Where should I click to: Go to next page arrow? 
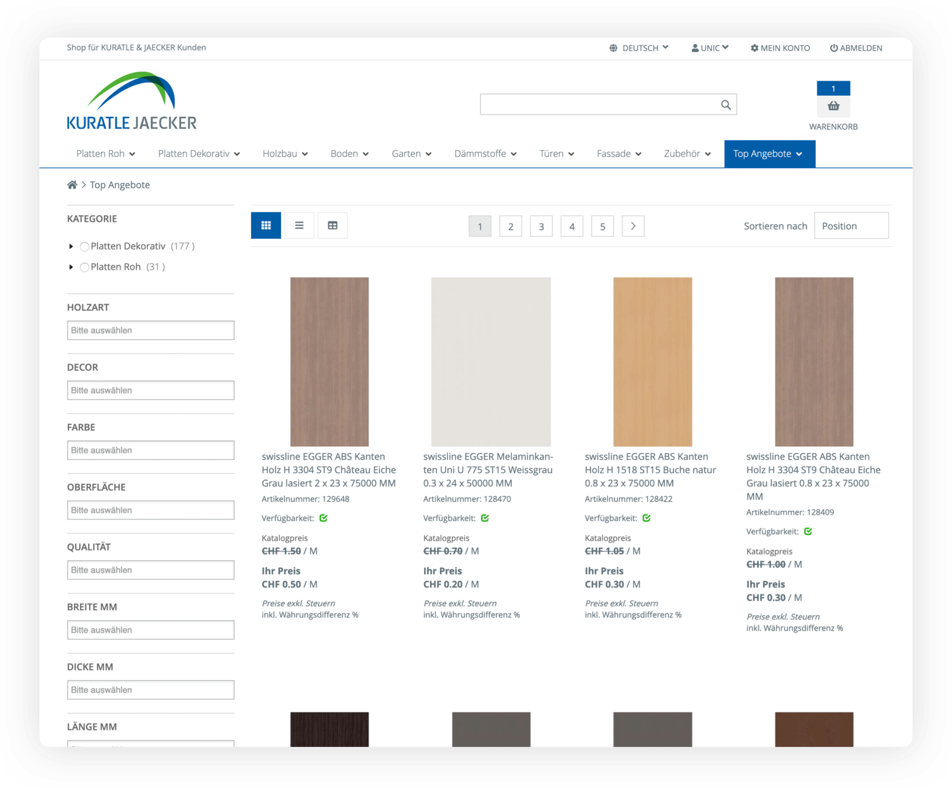633,226
